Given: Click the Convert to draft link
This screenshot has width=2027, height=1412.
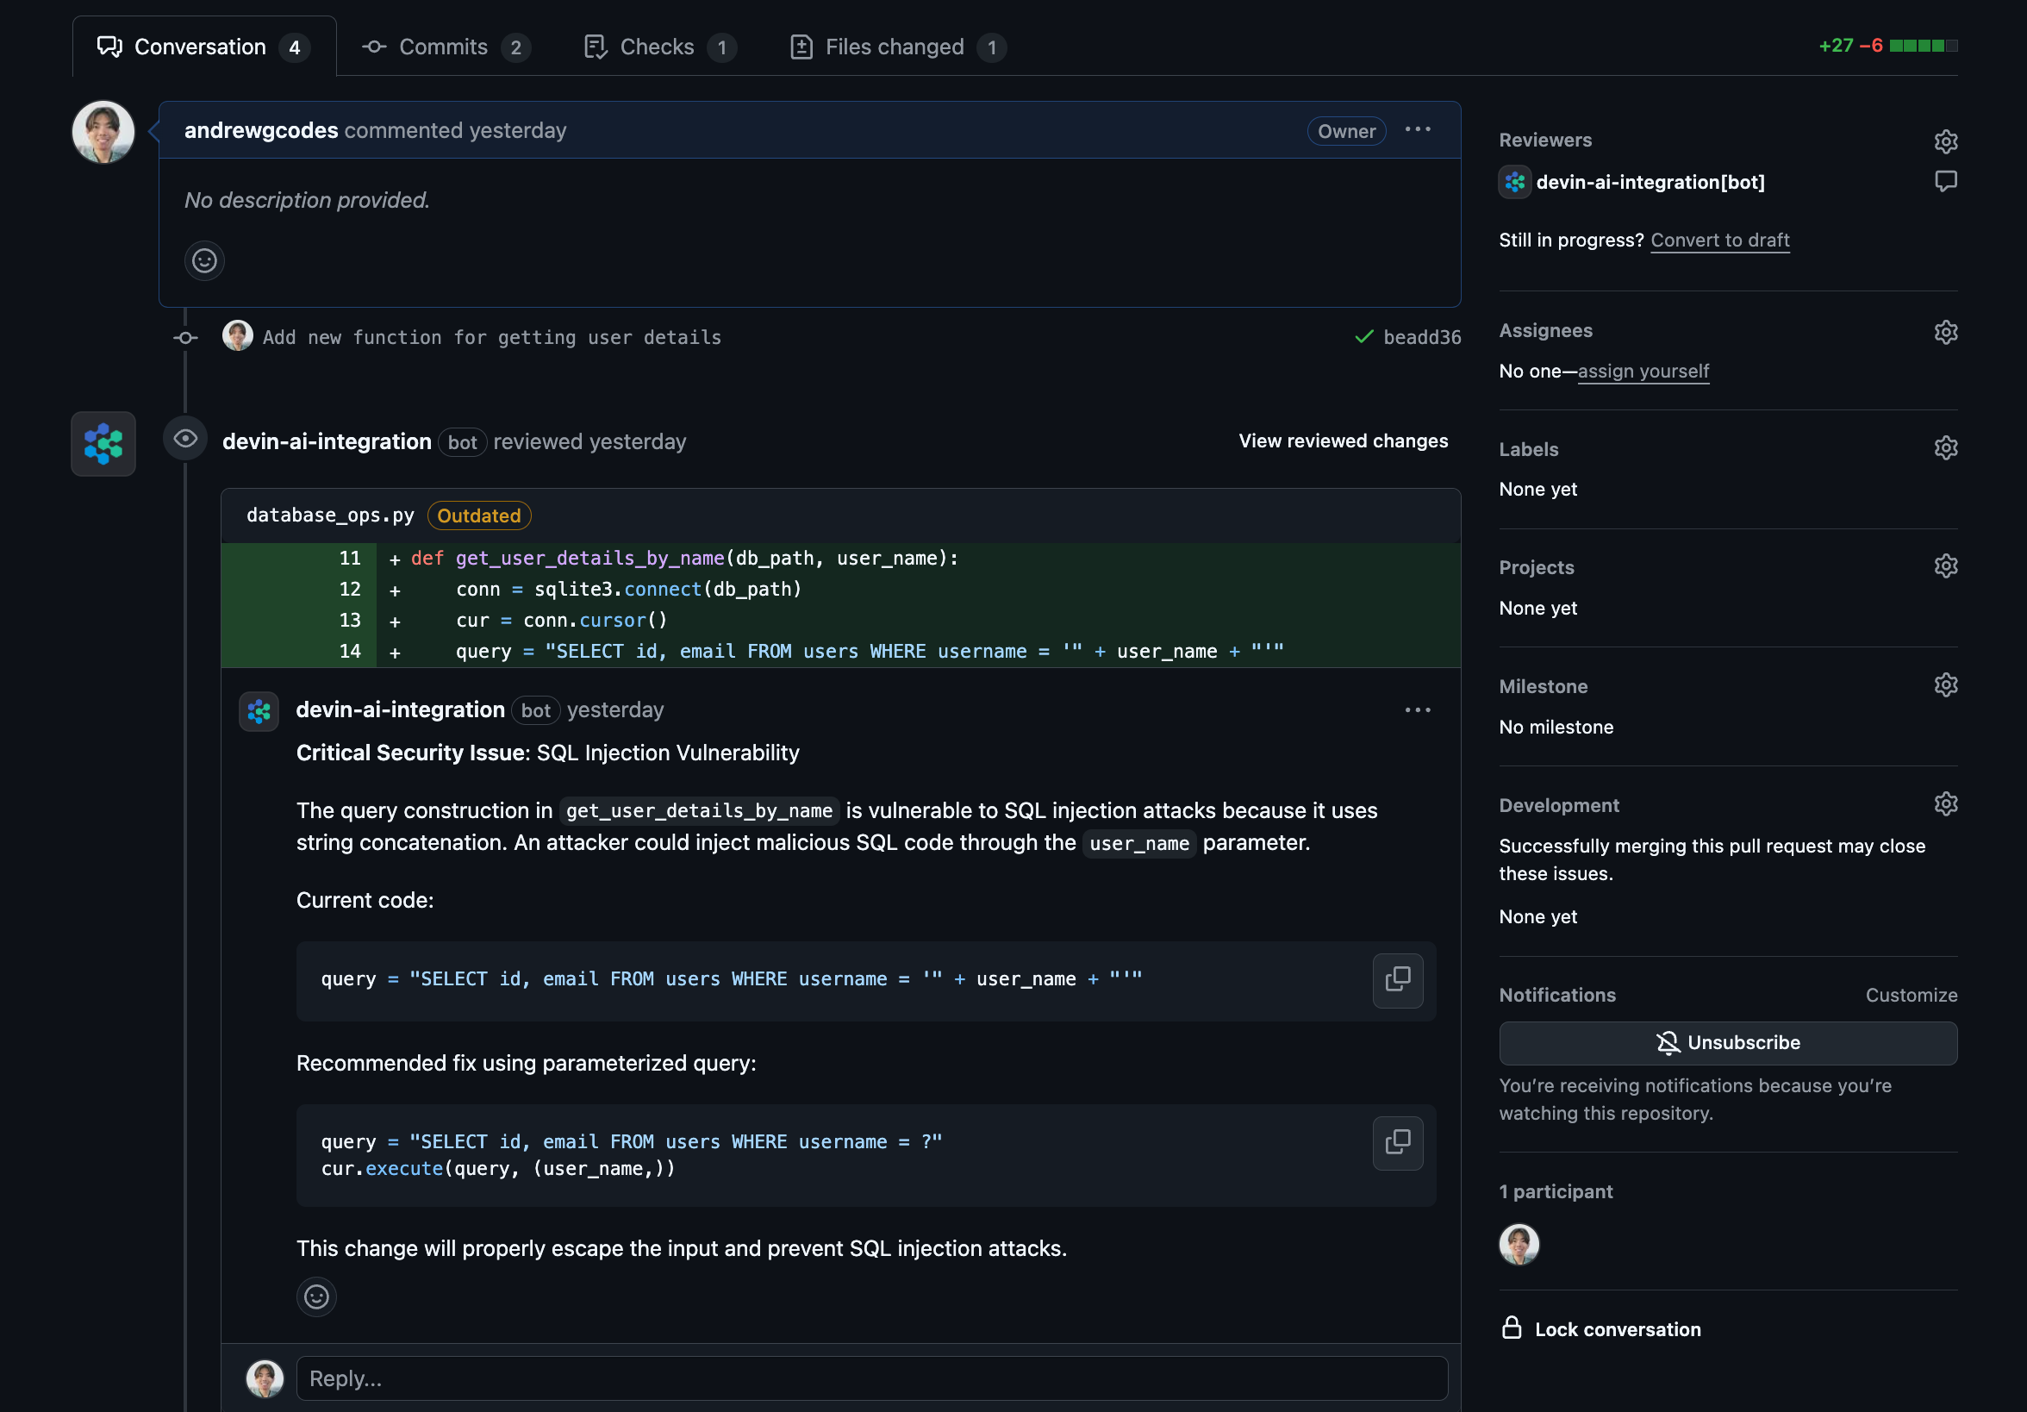Looking at the screenshot, I should (1718, 241).
